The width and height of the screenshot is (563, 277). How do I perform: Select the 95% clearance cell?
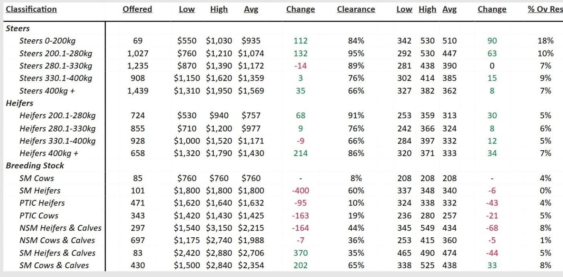pyautogui.click(x=356, y=53)
